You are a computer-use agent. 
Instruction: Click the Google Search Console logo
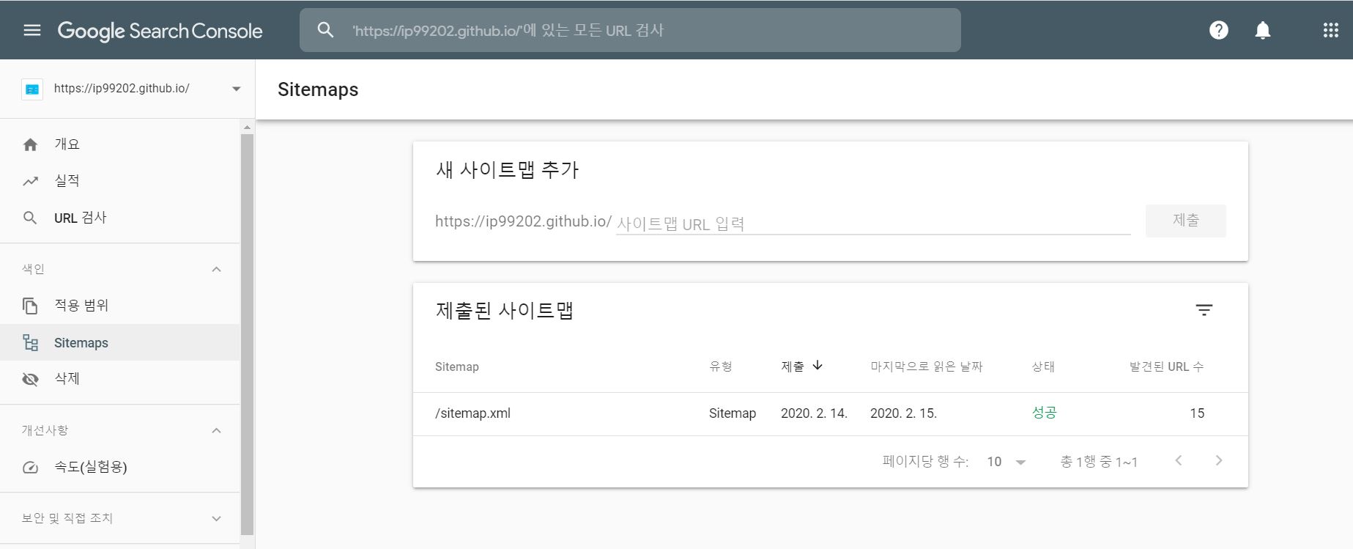tap(160, 31)
